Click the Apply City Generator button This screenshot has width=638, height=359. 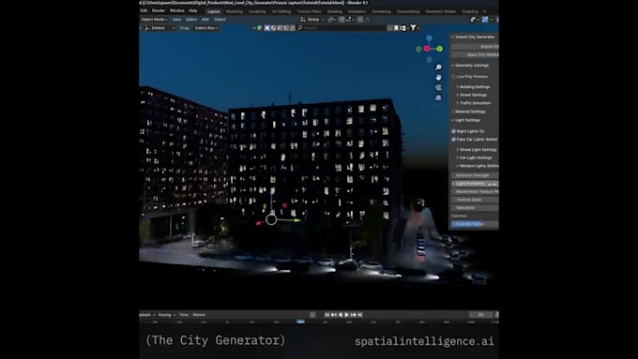[475, 54]
